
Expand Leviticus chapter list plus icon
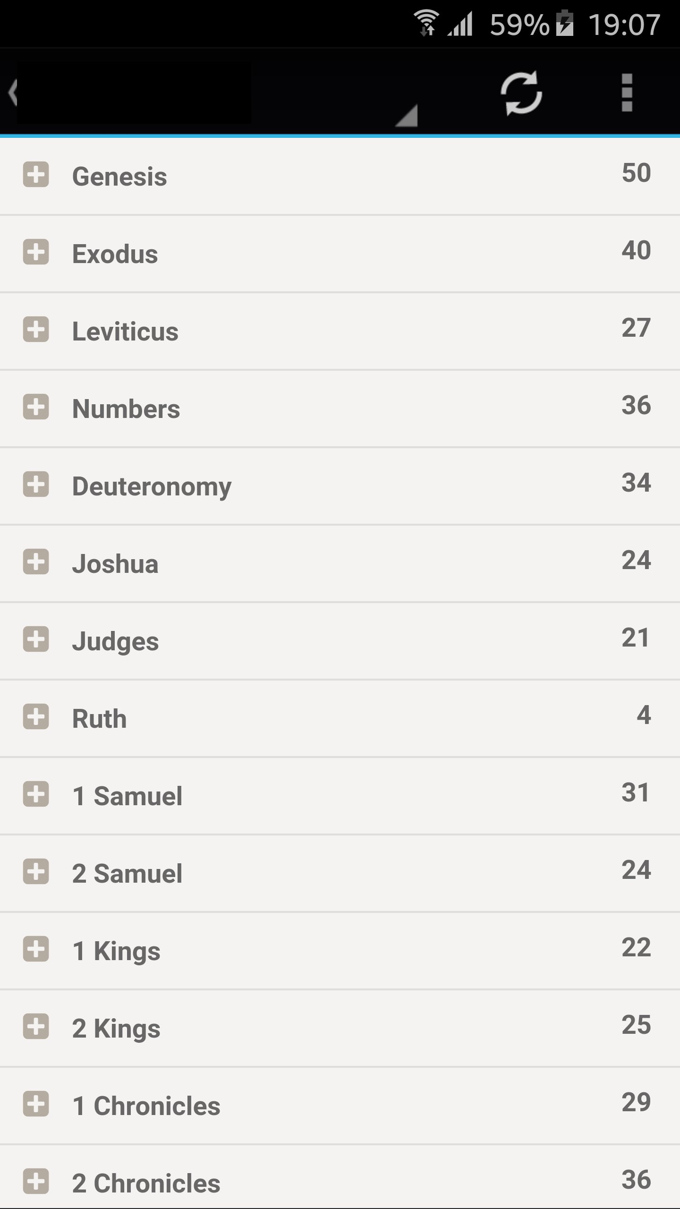click(36, 330)
